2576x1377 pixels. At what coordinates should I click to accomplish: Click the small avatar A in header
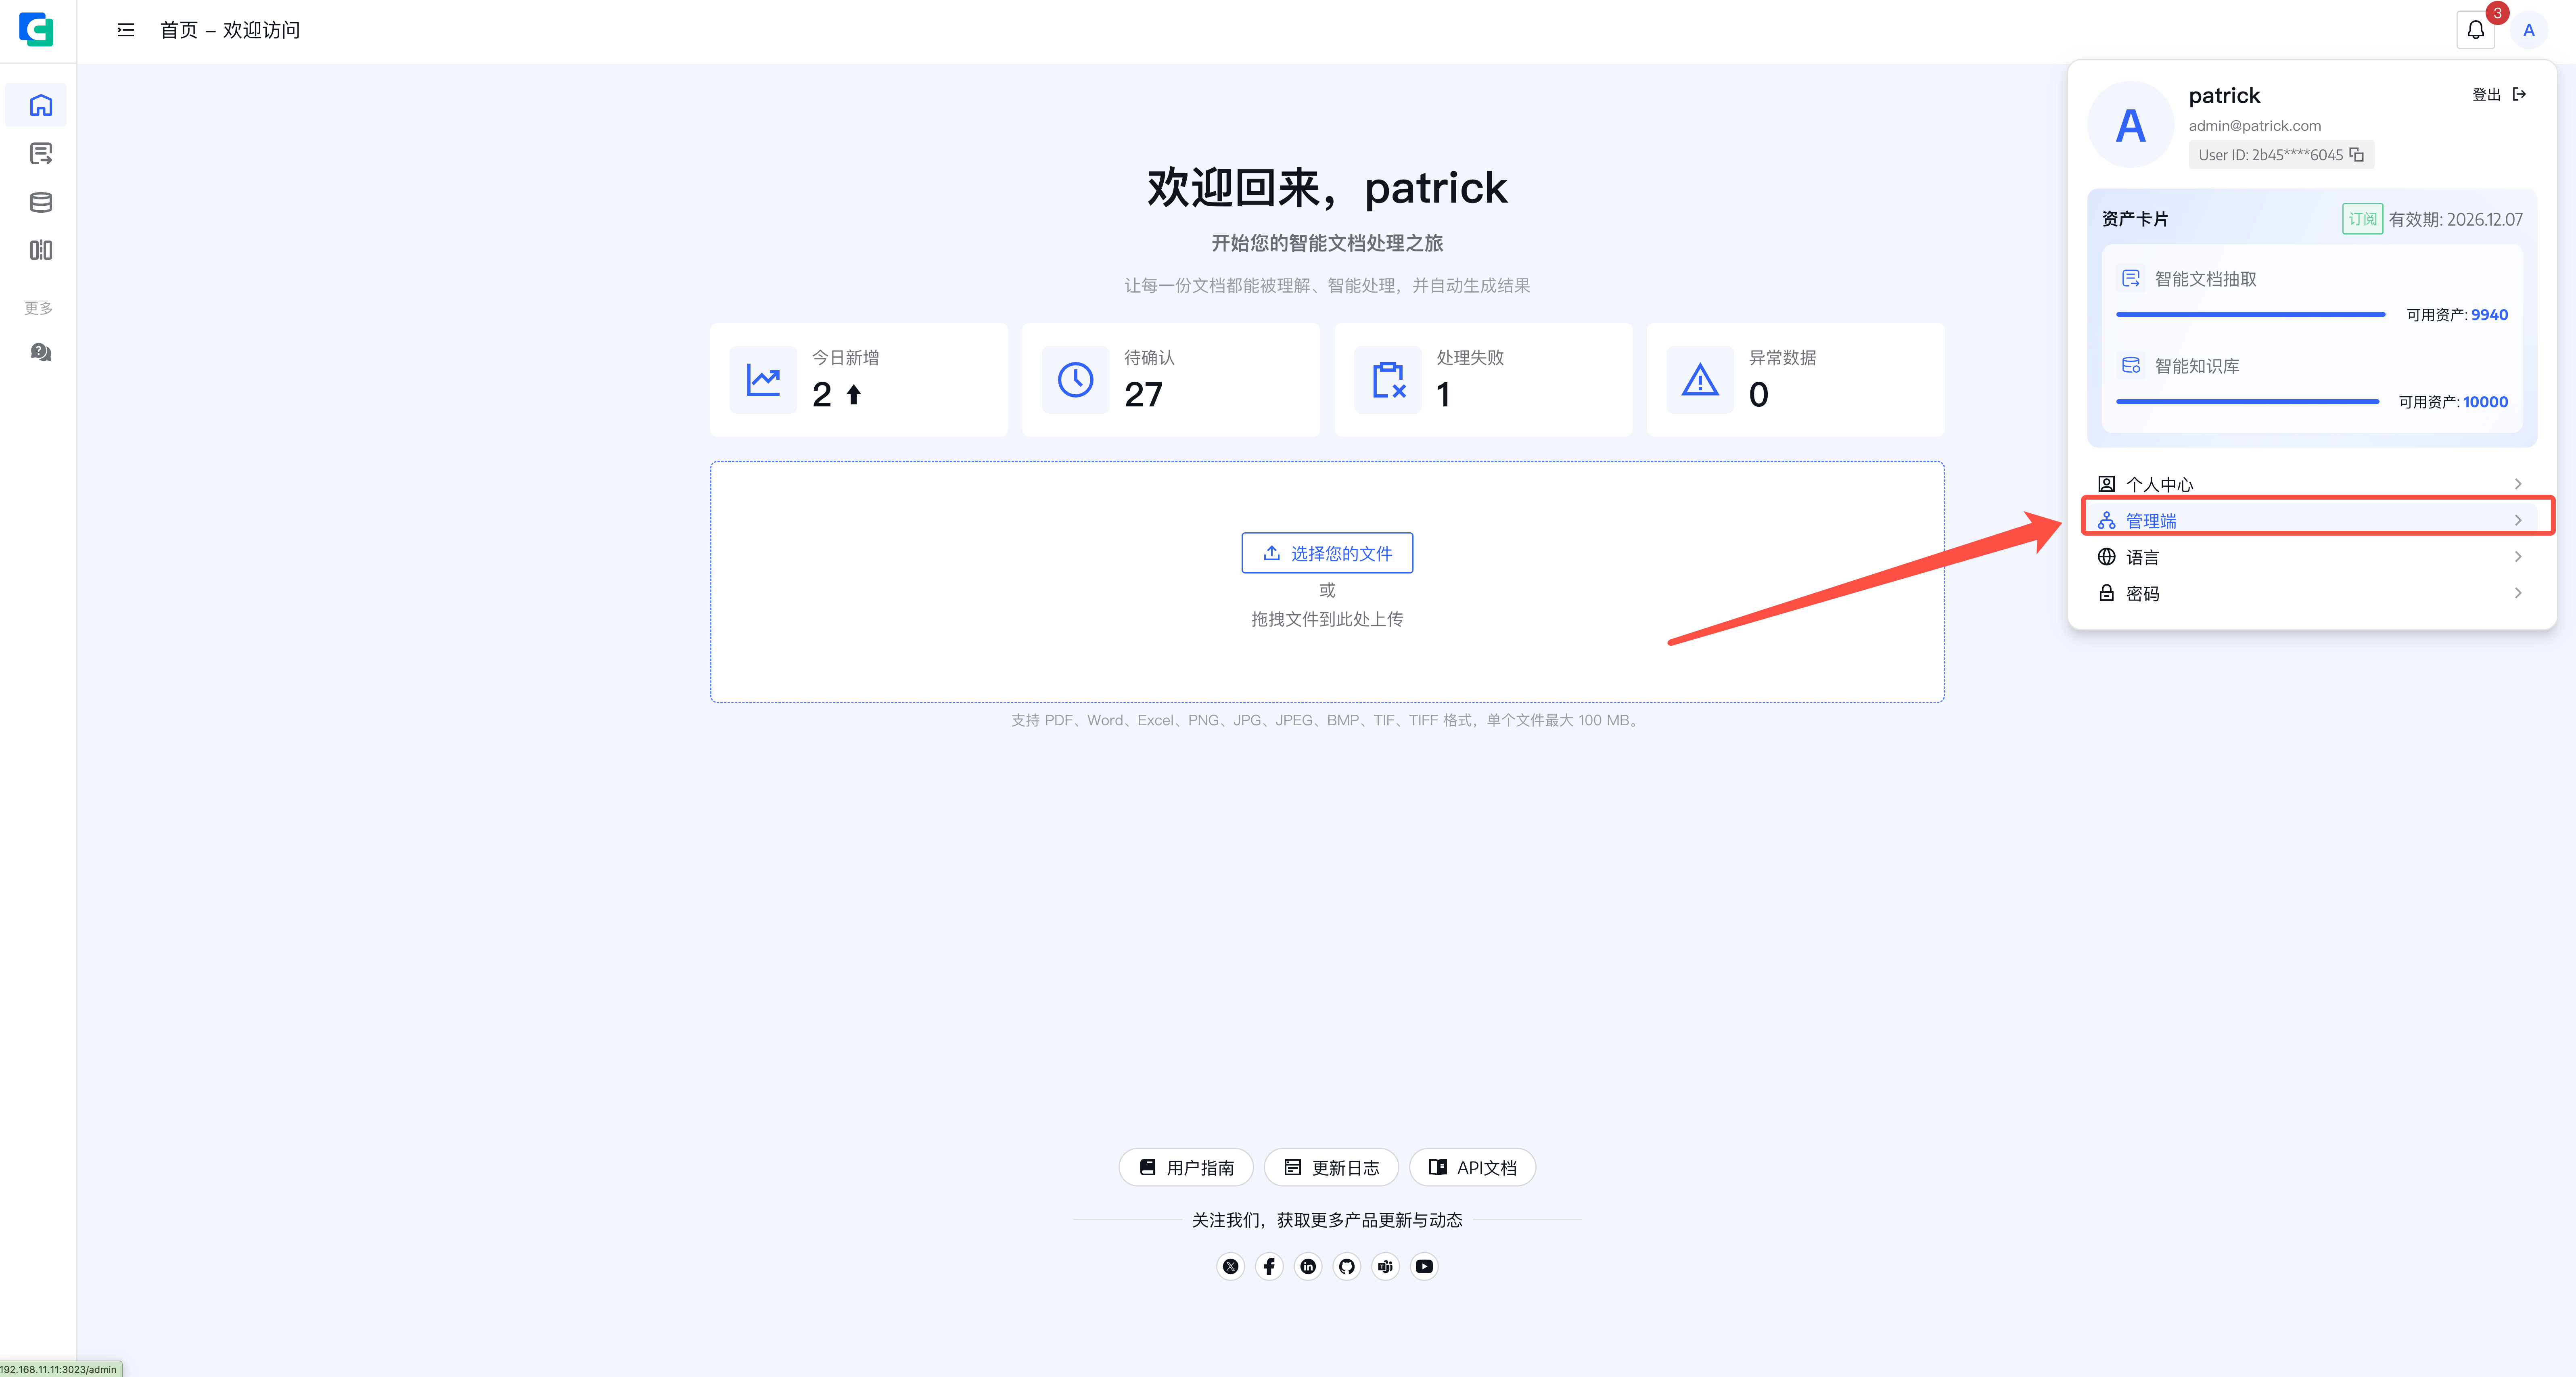(2529, 30)
